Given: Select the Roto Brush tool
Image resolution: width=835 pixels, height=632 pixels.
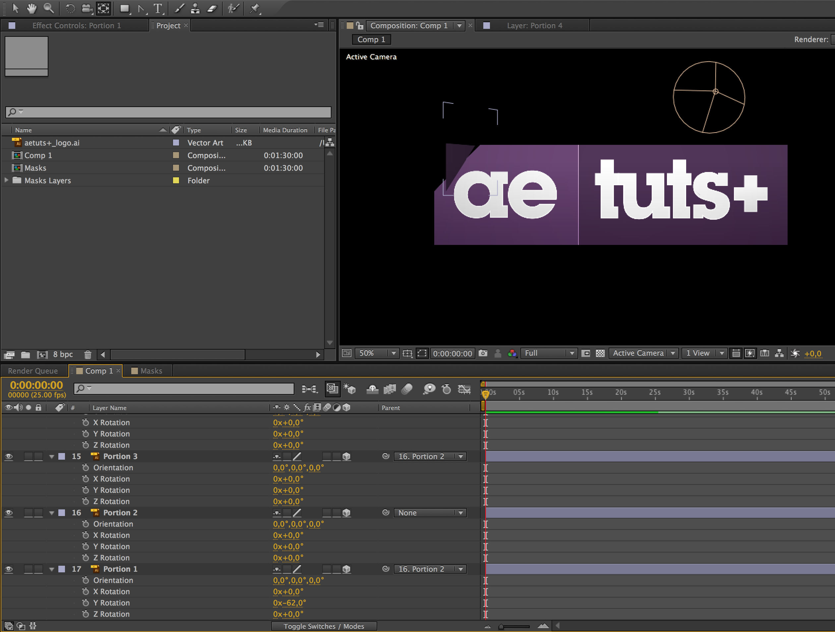Looking at the screenshot, I should coord(234,8).
